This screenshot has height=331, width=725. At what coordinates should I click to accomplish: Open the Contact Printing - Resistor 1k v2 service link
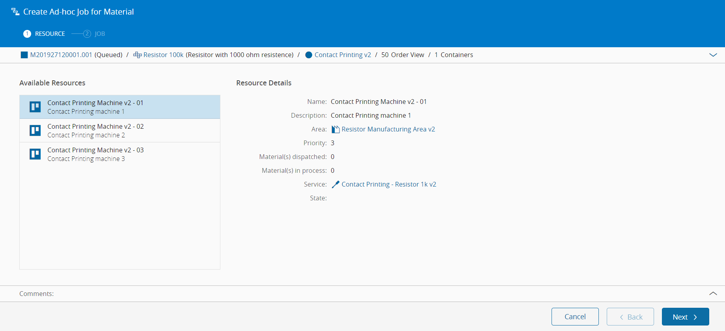point(389,184)
